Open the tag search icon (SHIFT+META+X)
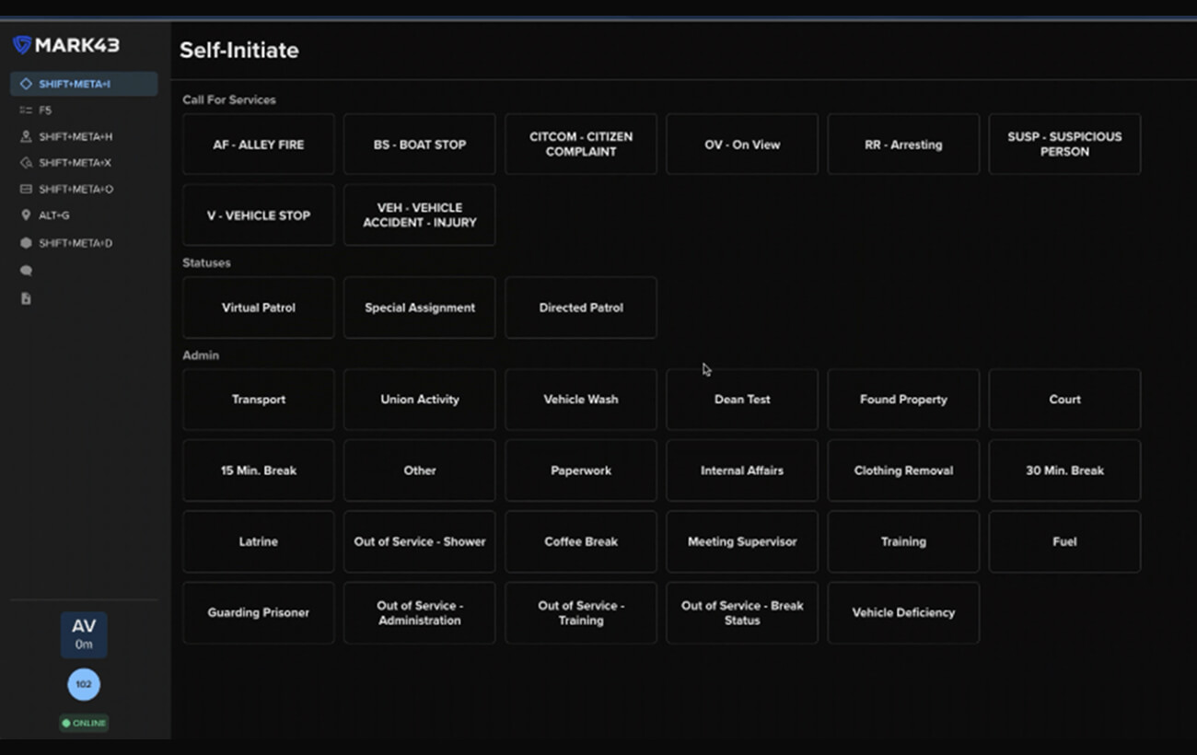The width and height of the screenshot is (1197, 755). point(27,162)
